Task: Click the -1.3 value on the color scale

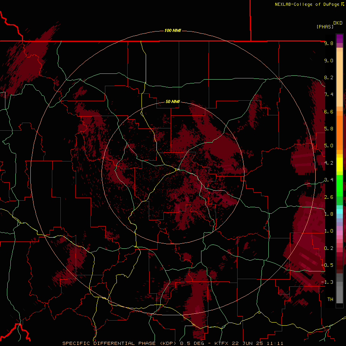Action: pos(328,282)
